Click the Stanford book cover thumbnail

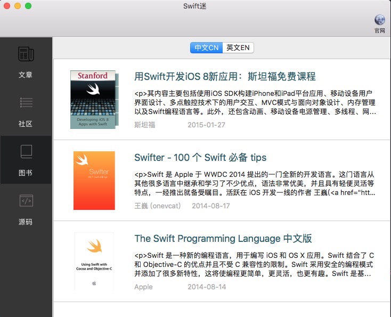point(94,100)
